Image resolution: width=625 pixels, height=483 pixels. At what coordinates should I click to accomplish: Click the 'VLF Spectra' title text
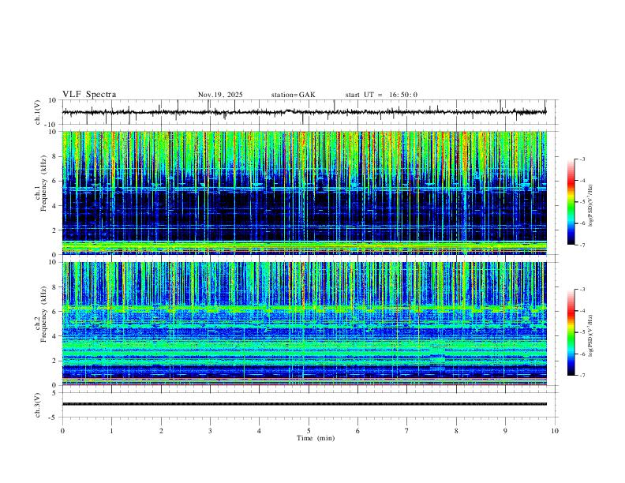pyautogui.click(x=89, y=95)
